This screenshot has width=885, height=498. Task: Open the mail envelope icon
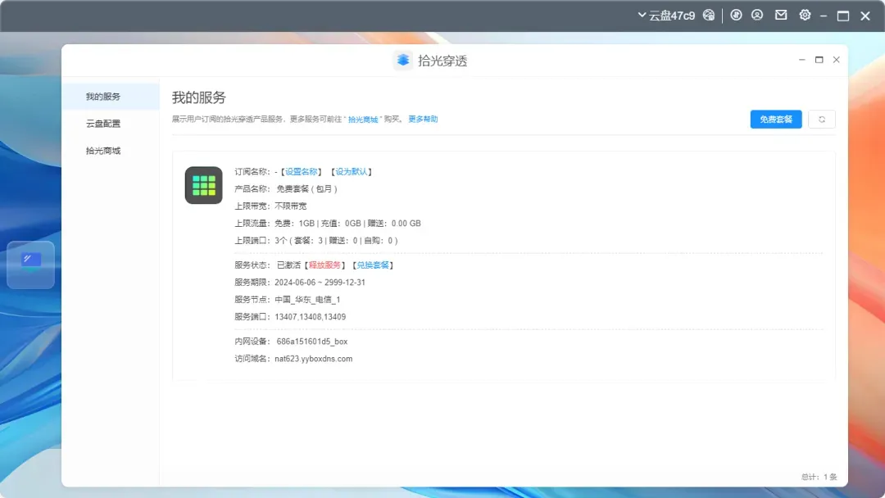[781, 16]
